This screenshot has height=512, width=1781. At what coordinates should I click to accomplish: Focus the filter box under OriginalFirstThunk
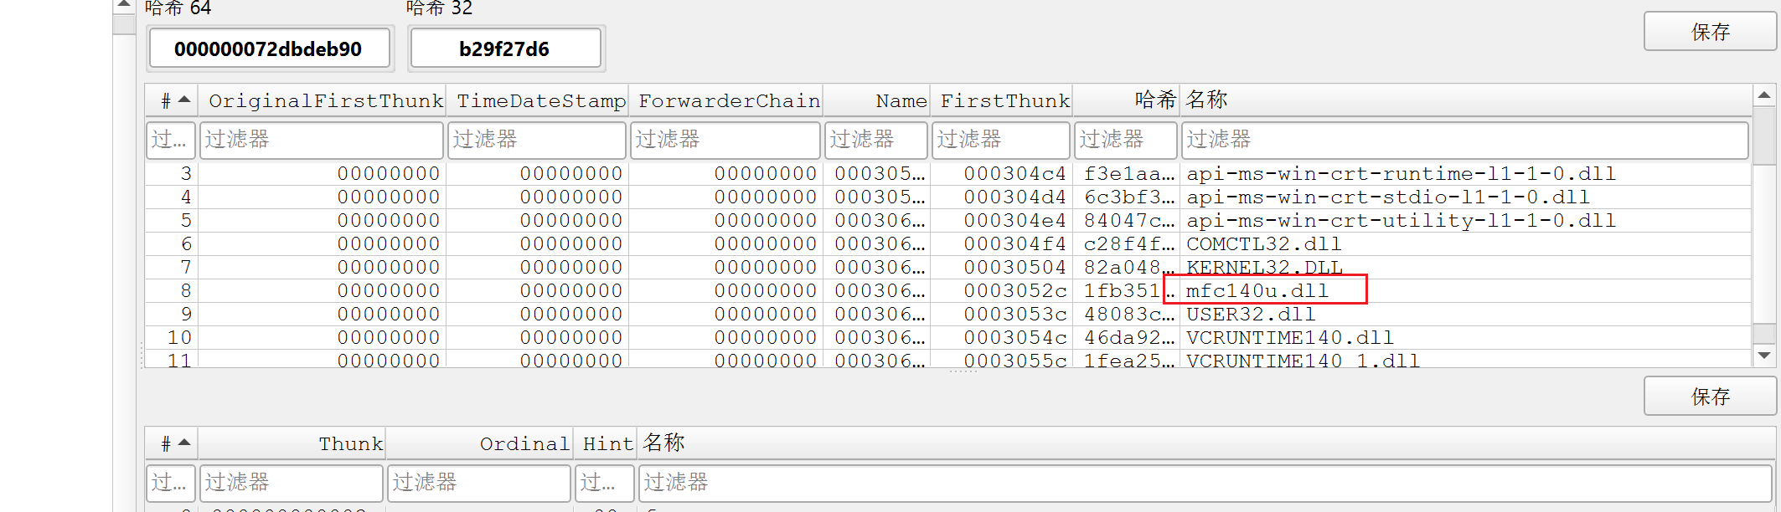[322, 140]
